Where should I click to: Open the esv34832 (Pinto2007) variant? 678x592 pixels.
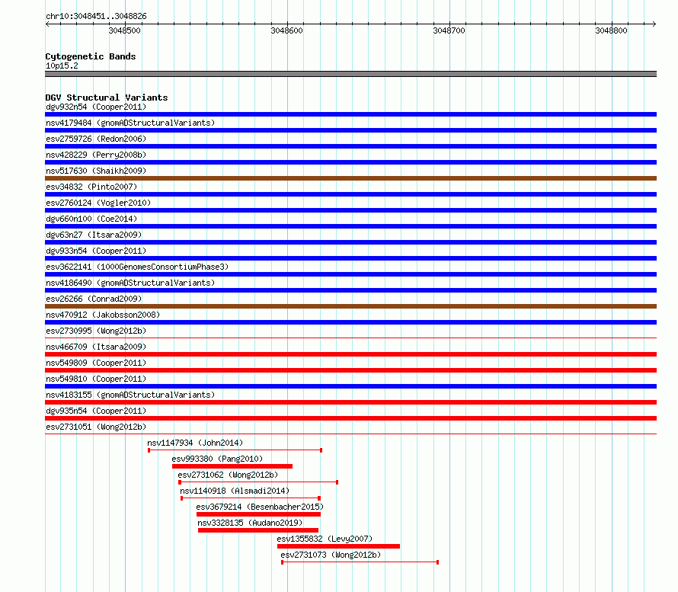(x=91, y=187)
